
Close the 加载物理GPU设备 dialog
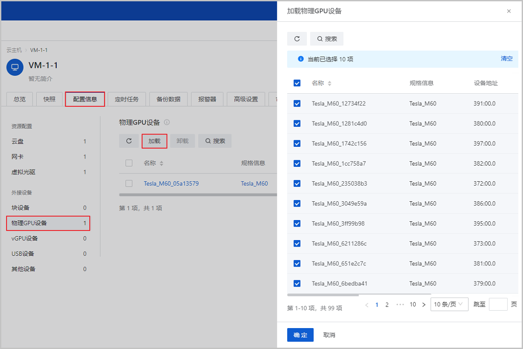(x=509, y=11)
